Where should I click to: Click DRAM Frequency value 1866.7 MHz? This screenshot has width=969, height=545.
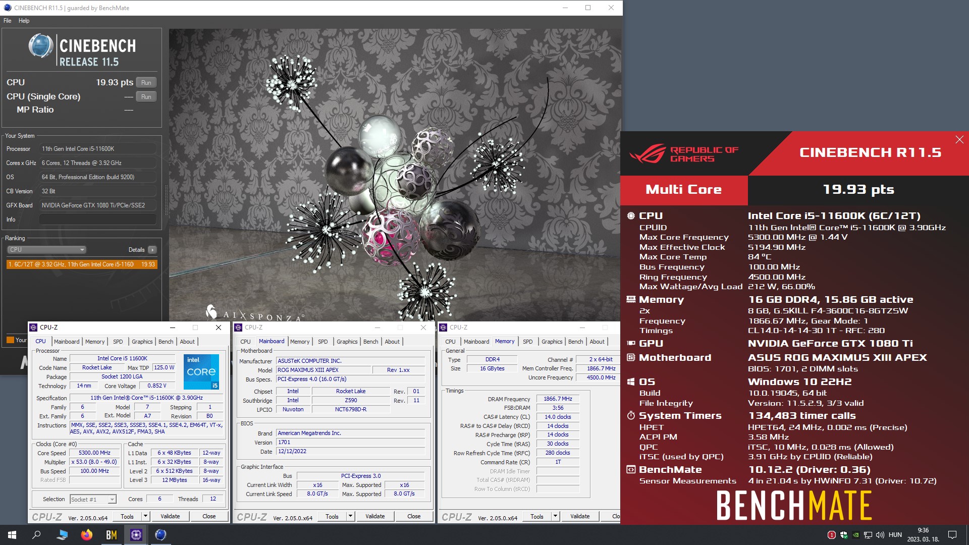pos(558,399)
